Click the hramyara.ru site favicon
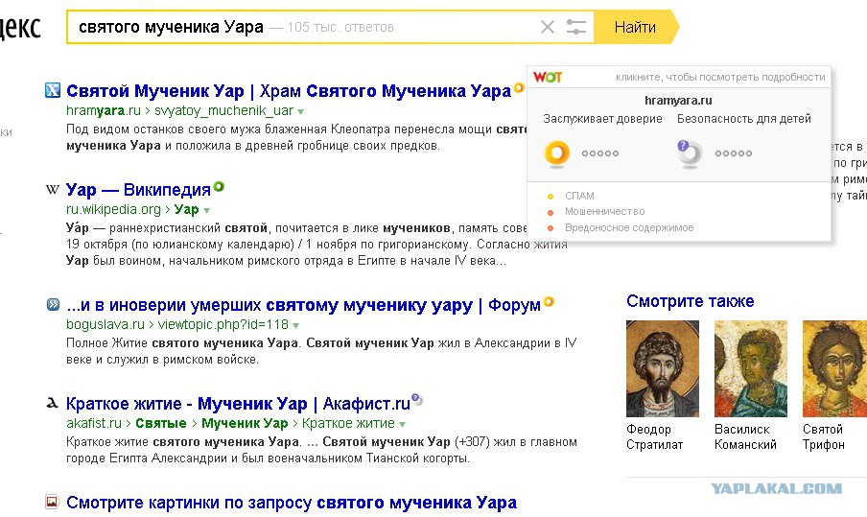Viewport: 867px width, 517px height. [x=53, y=90]
